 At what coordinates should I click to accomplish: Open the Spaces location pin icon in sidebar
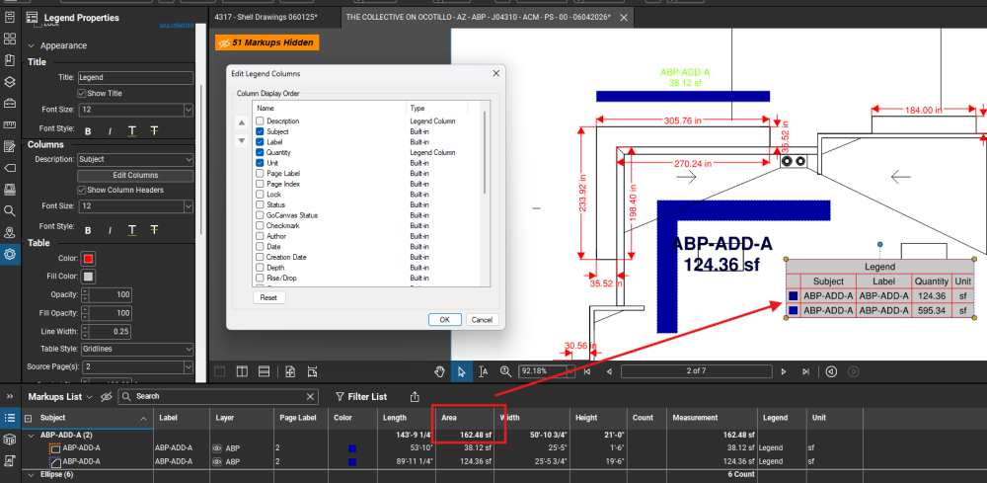pos(10,232)
